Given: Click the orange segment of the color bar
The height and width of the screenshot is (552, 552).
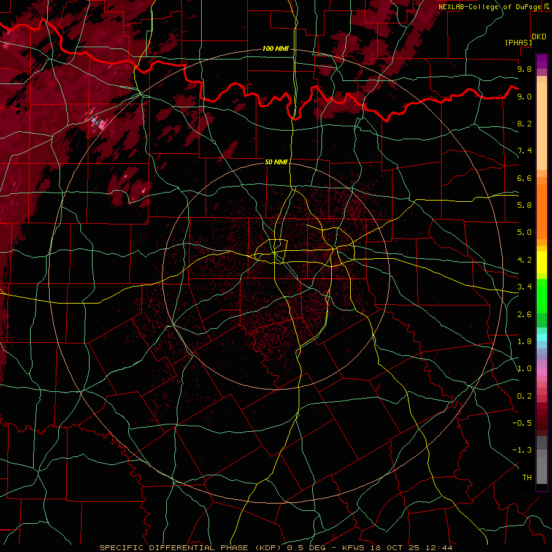Looking at the screenshot, I should [x=542, y=211].
